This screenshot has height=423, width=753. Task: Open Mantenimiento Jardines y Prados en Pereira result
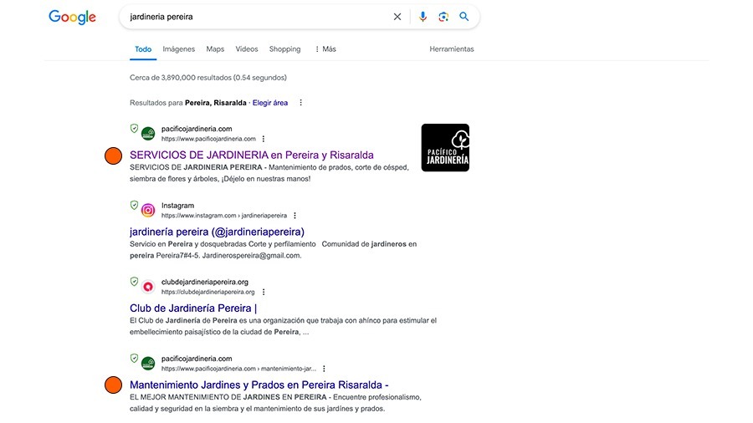259,385
